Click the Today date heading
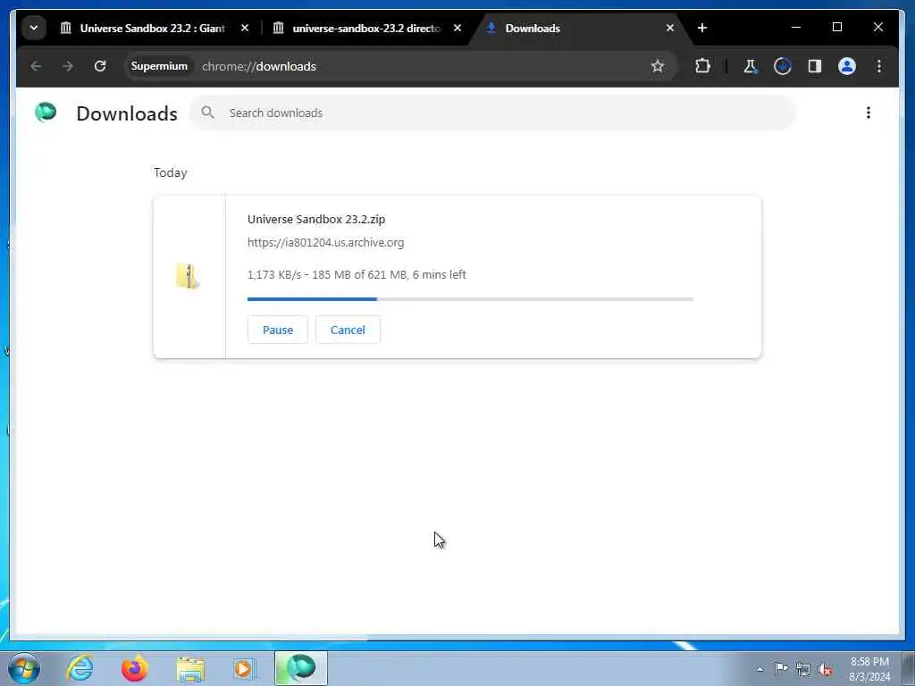 pos(171,172)
